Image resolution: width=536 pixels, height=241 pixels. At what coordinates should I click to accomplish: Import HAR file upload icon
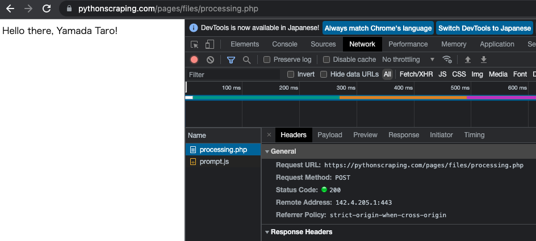point(468,60)
